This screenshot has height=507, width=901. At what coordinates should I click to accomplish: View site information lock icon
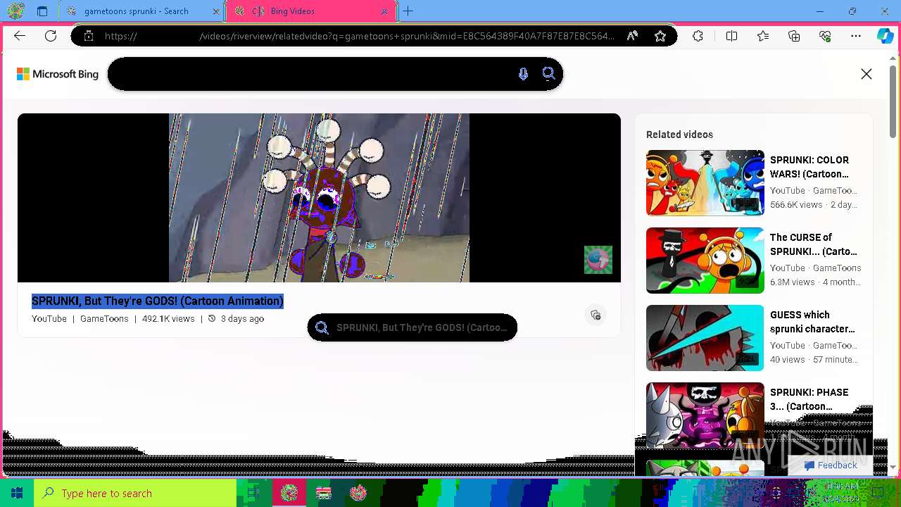[x=89, y=36]
